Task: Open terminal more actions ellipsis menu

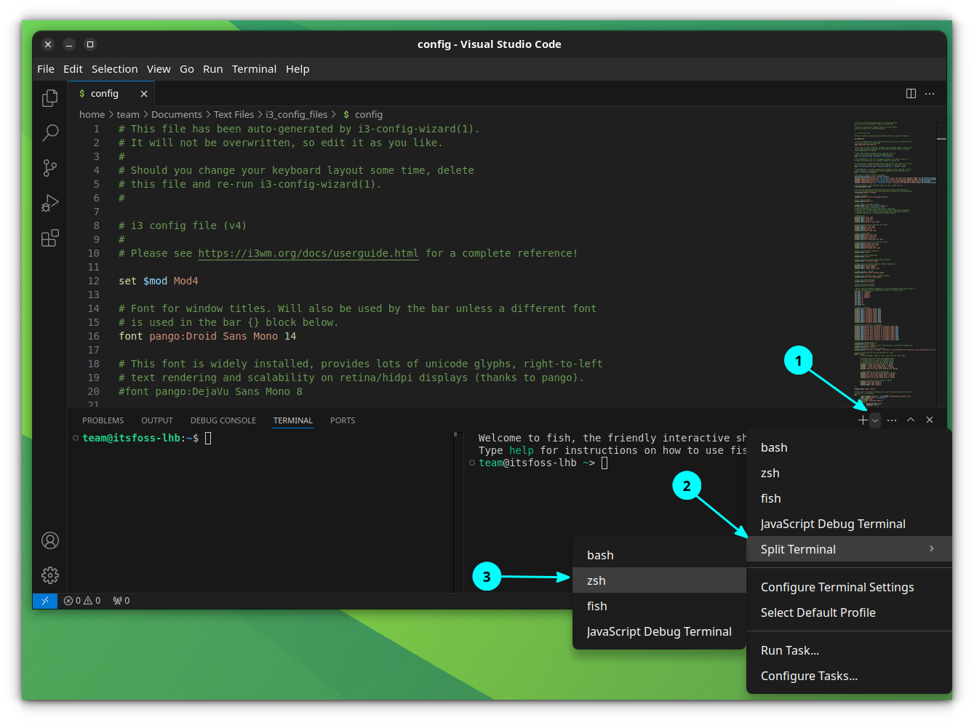Action: [891, 420]
